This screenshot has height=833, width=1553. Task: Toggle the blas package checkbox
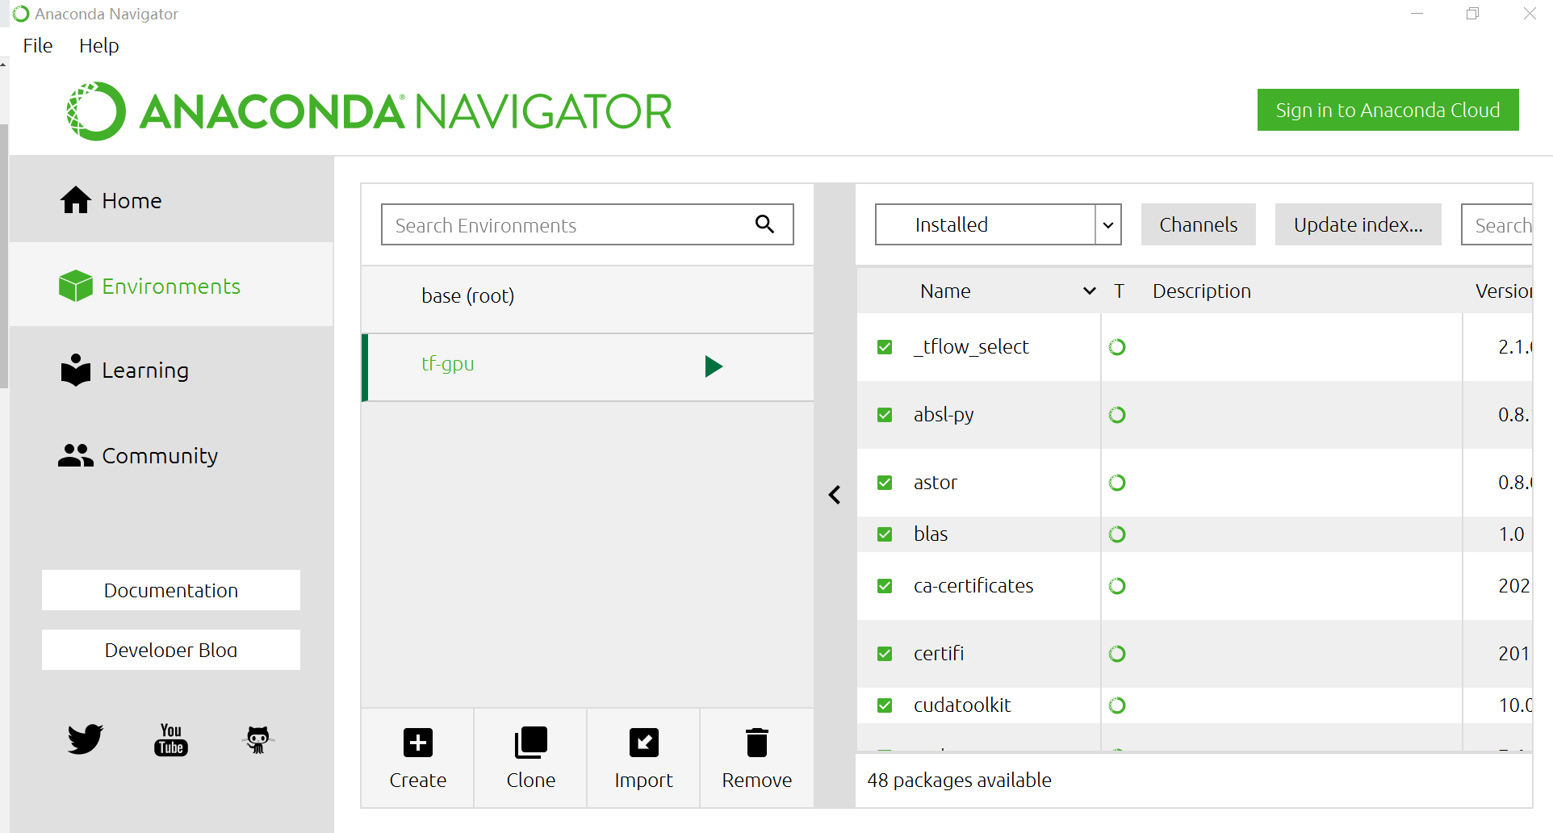pyautogui.click(x=885, y=534)
